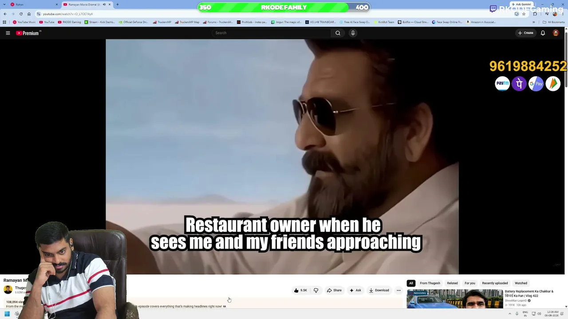The width and height of the screenshot is (568, 319).
Task: Open the Battery Replacement video thumbnail
Action: coord(455,298)
